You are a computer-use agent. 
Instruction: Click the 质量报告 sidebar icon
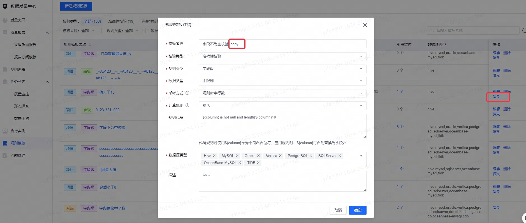[x=5, y=32]
